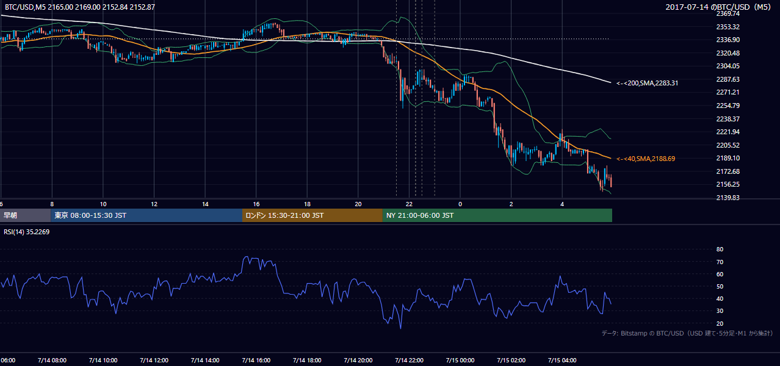Click the bottom time label 7/14 10:00

103,361
